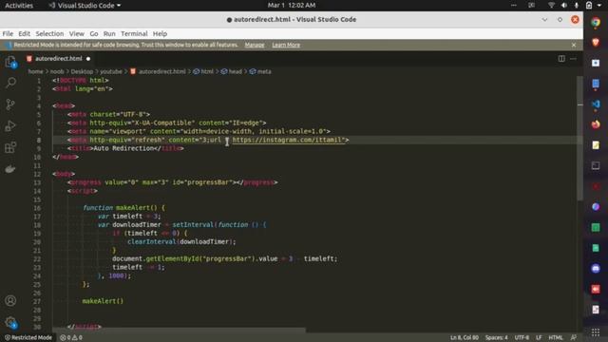608x342 pixels.
Task: Click the instagram.com/ittamil URL in code
Action: pyautogui.click(x=287, y=140)
